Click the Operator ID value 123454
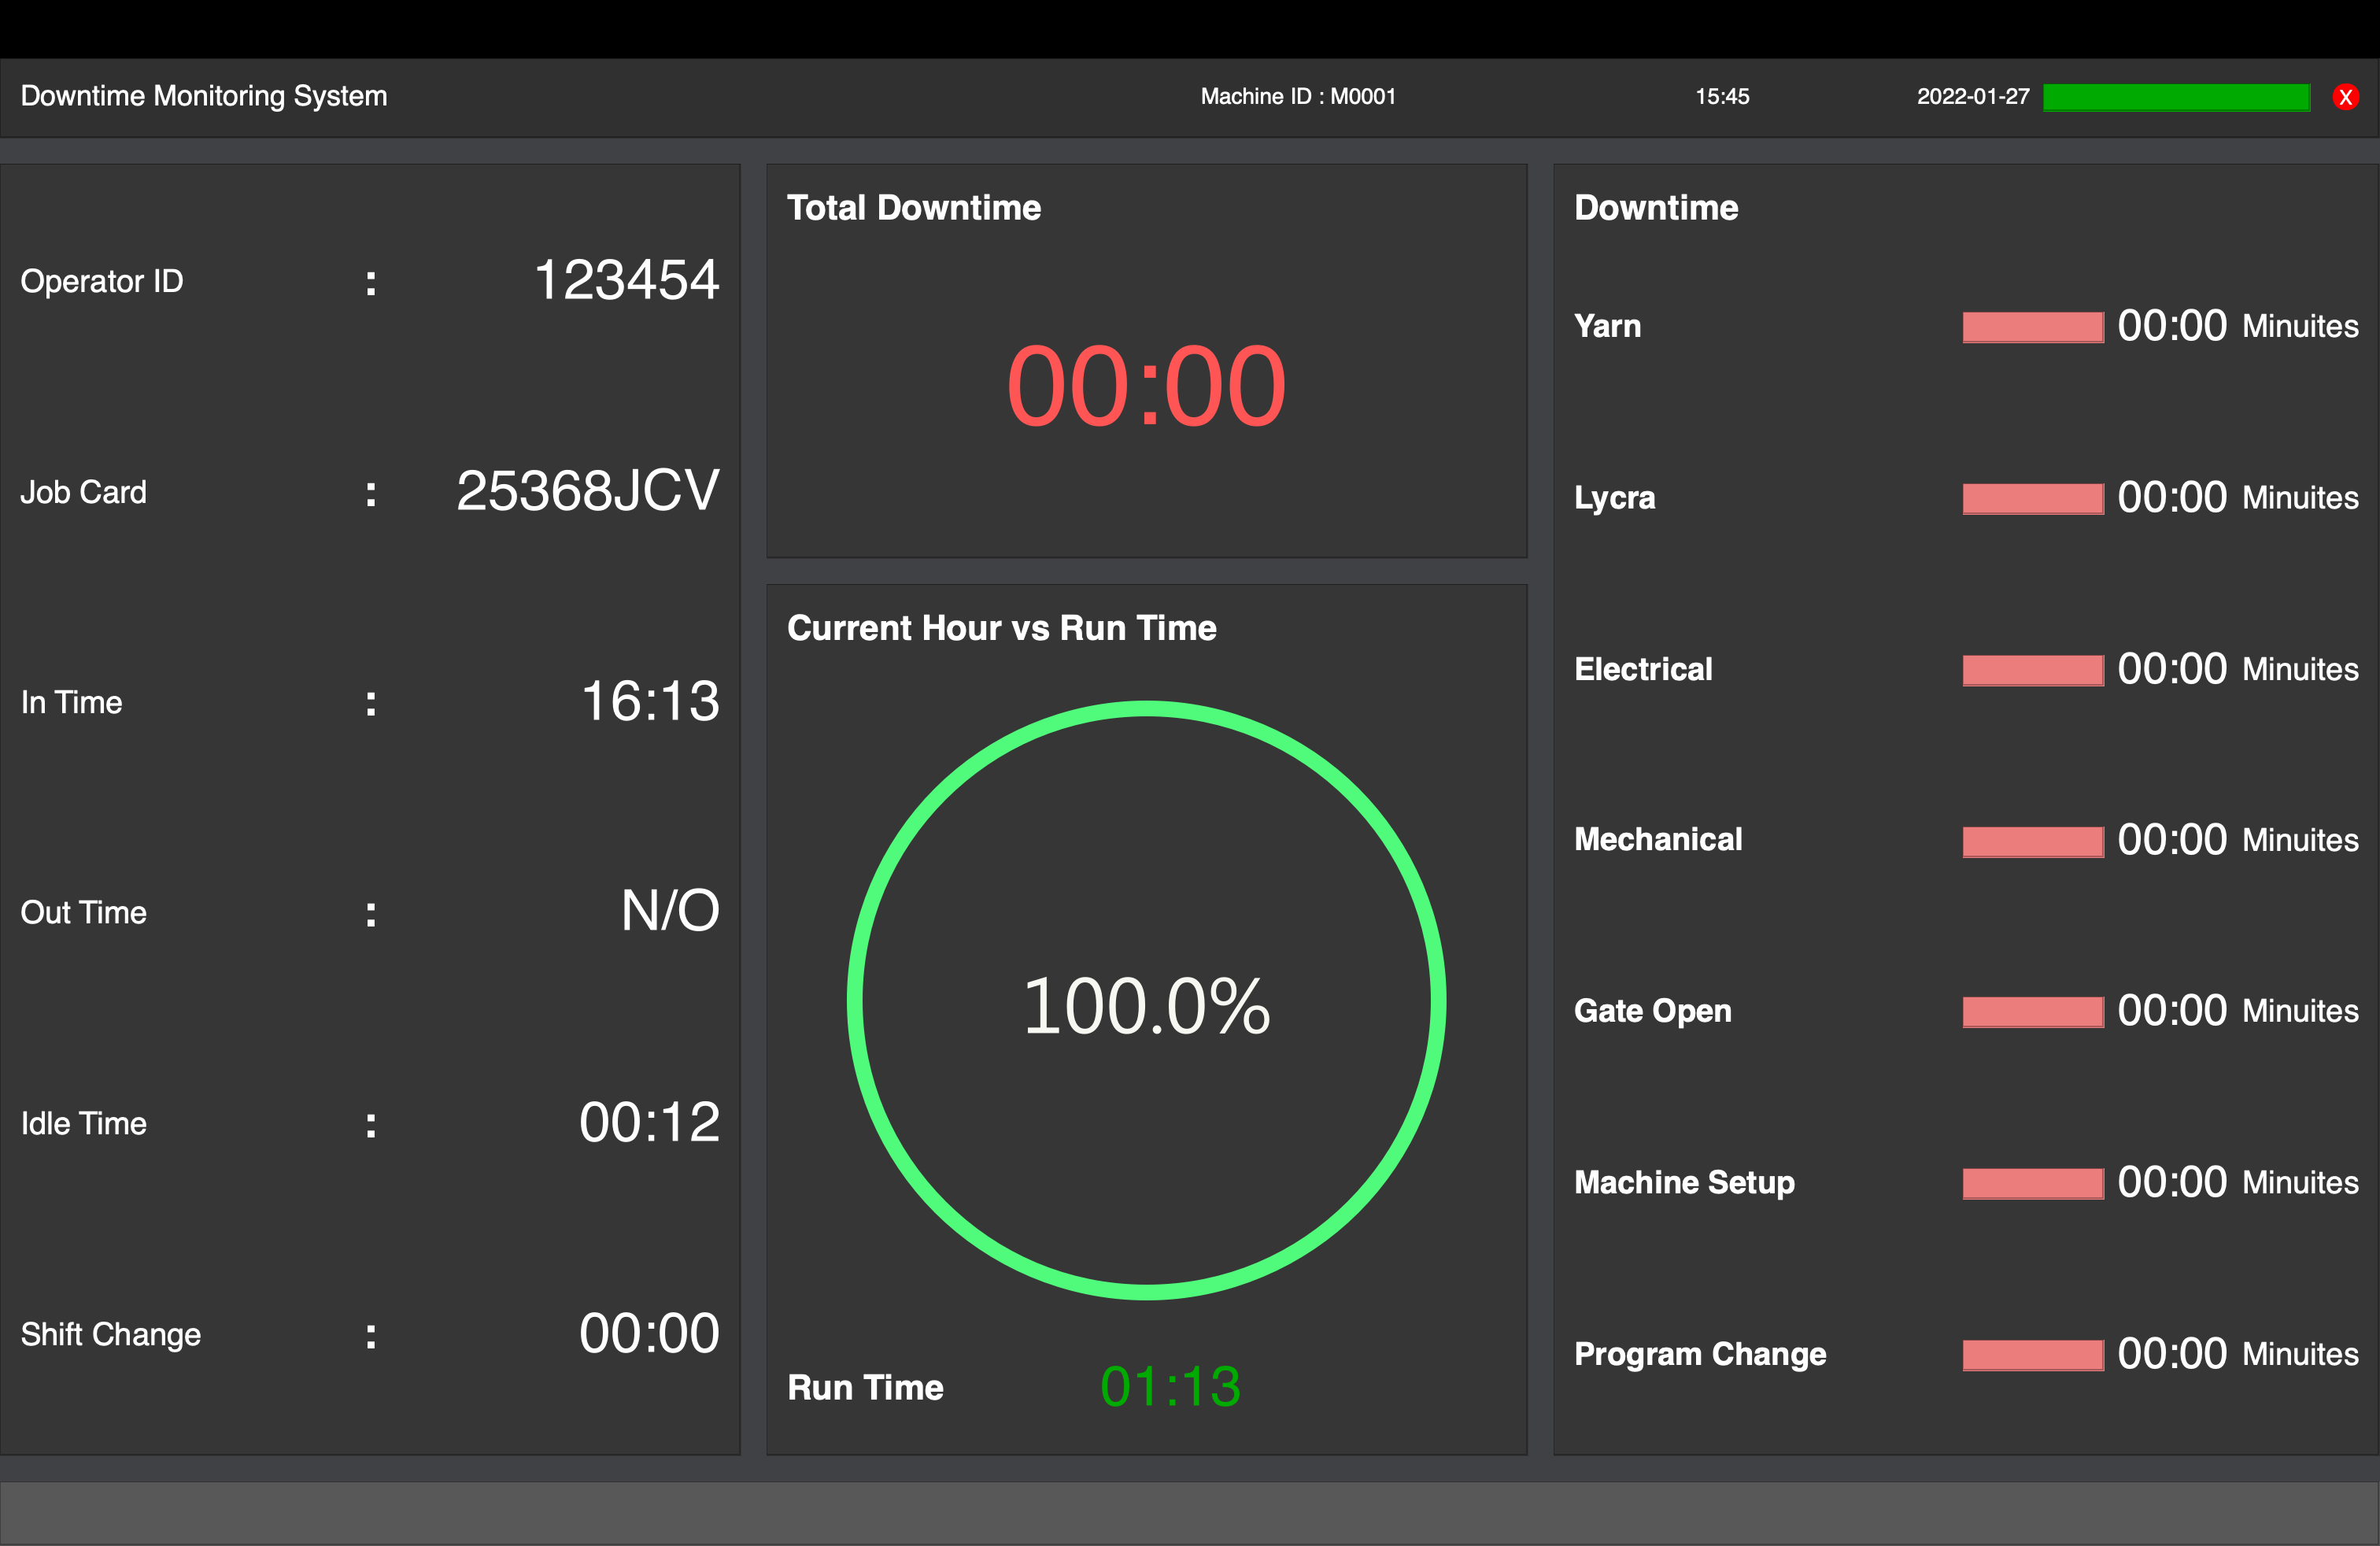Screen dimensions: 2380x1546 click(x=627, y=280)
